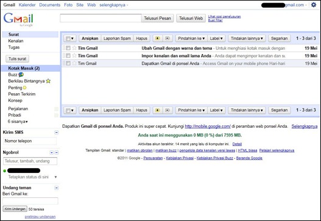
Task: Click the 'Telusur, tambah, undang' chat field
Action: [x=30, y=161]
